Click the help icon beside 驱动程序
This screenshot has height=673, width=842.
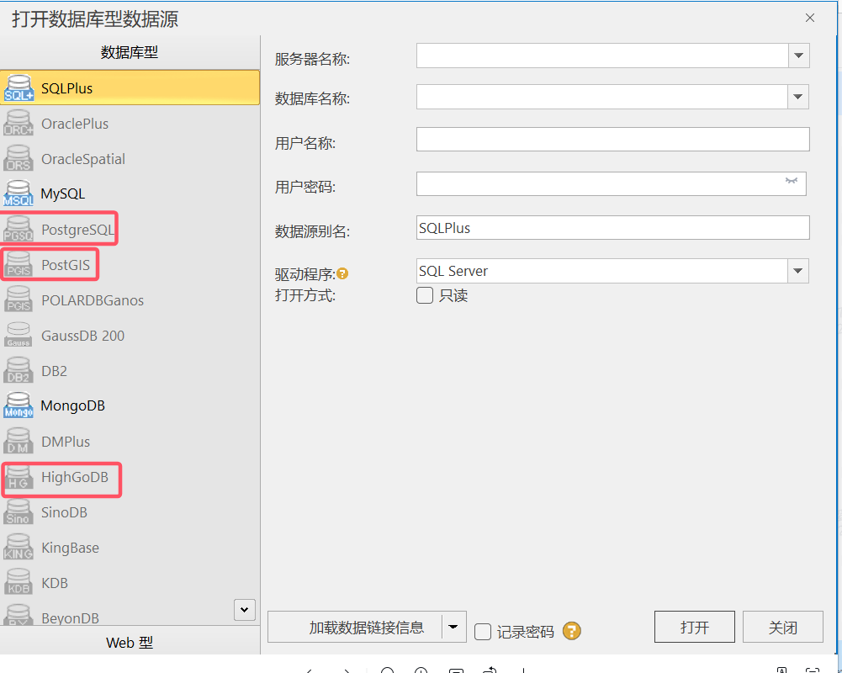pos(342,274)
